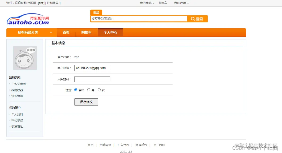
Task: Click the 电子邮件 email input field
Action: [x=92, y=68]
